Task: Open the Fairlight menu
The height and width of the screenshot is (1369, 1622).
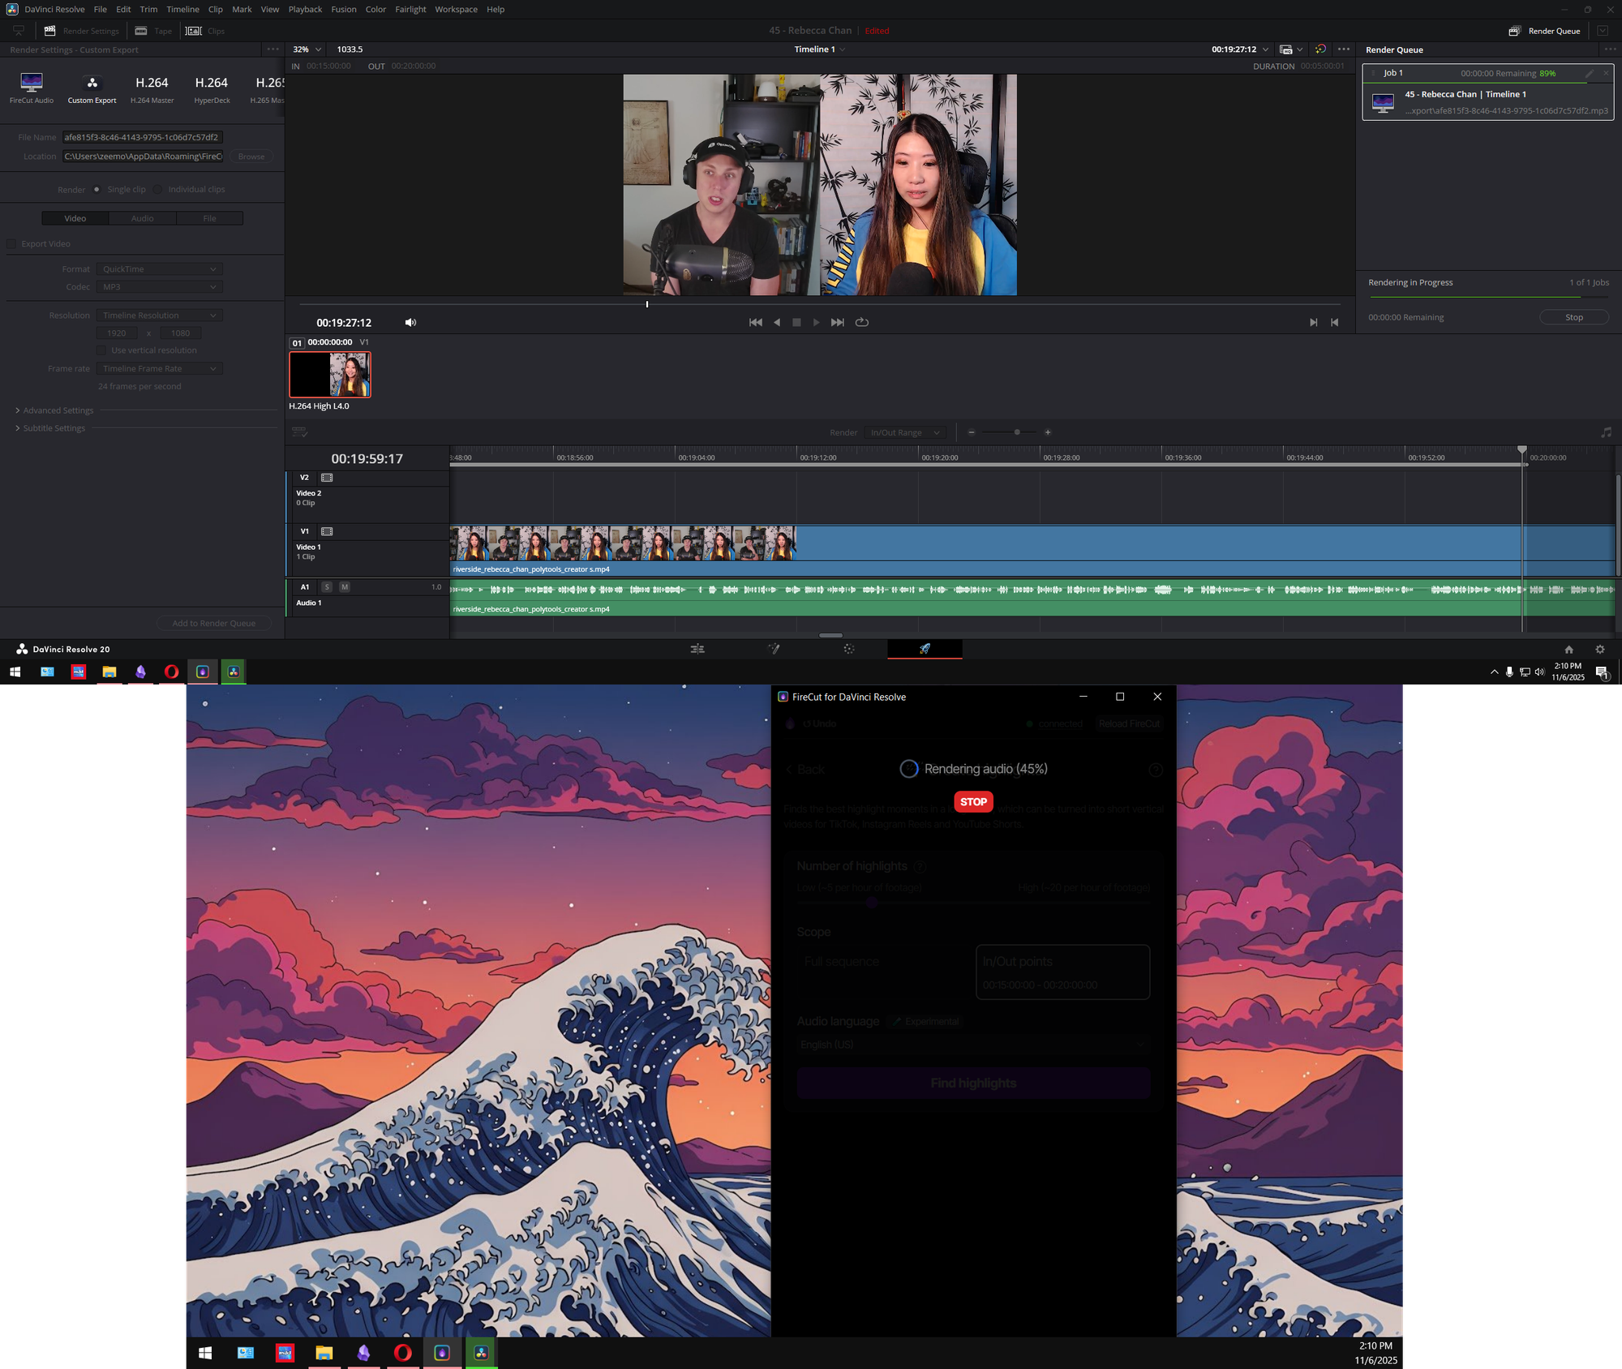Action: click(410, 10)
